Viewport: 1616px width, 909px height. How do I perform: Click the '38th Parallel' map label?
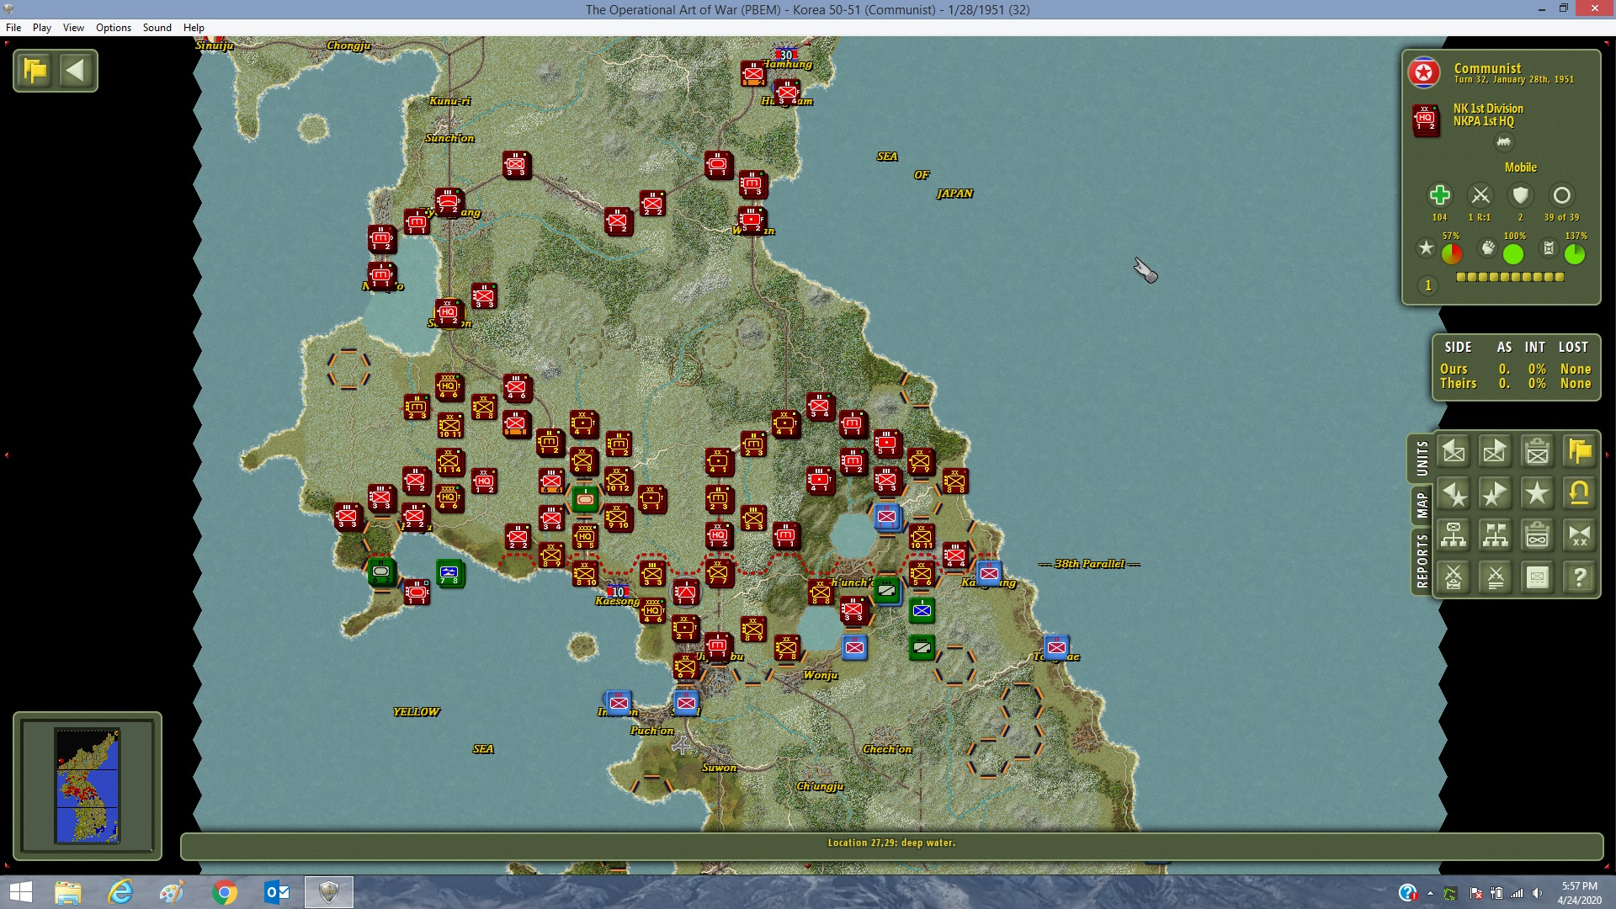[x=1089, y=564]
